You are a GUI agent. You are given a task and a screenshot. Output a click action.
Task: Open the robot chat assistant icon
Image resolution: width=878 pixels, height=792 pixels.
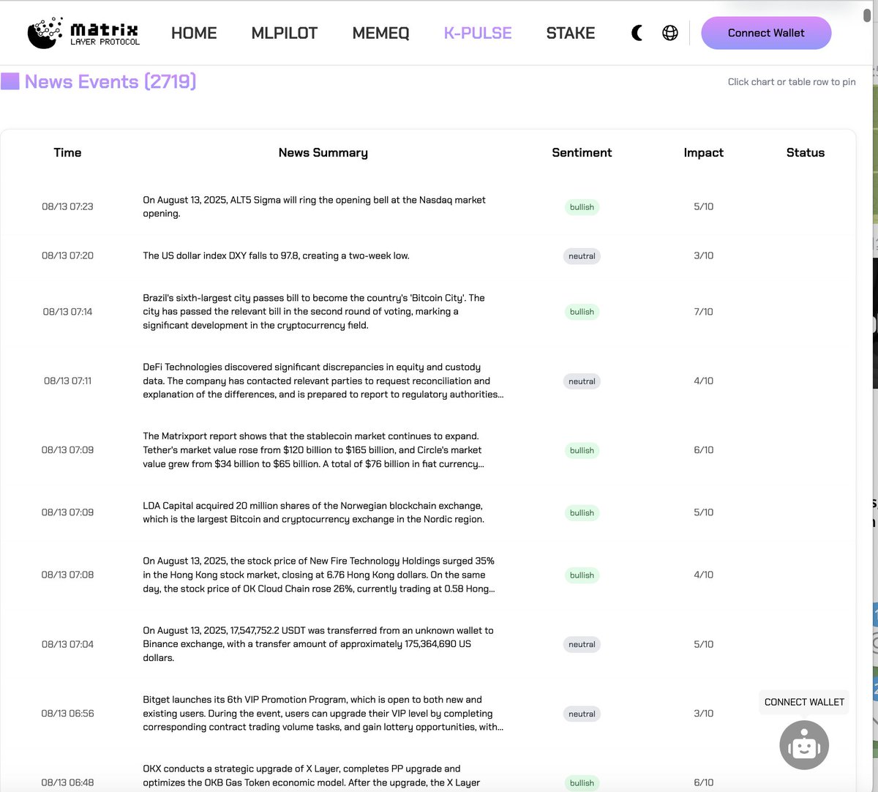click(803, 744)
